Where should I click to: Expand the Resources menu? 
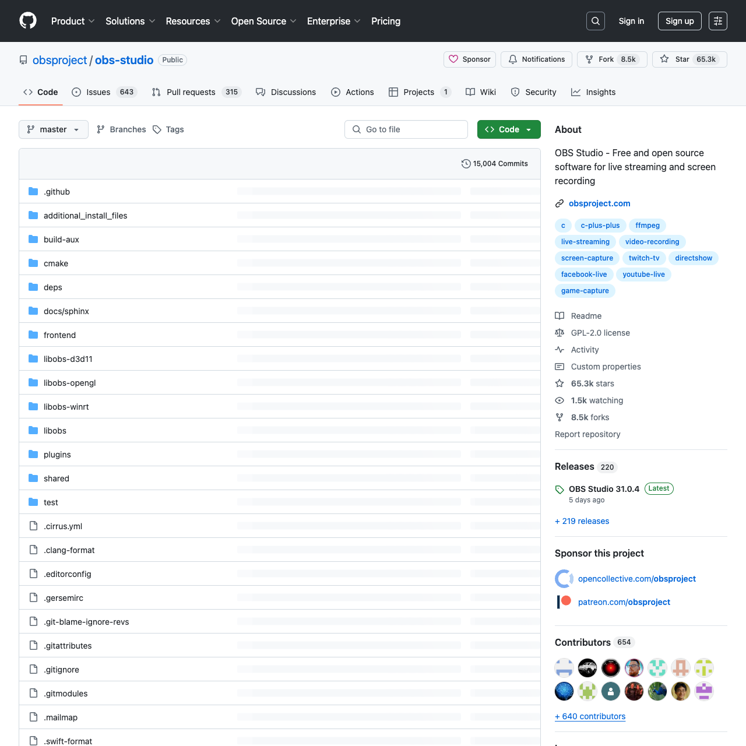click(193, 21)
